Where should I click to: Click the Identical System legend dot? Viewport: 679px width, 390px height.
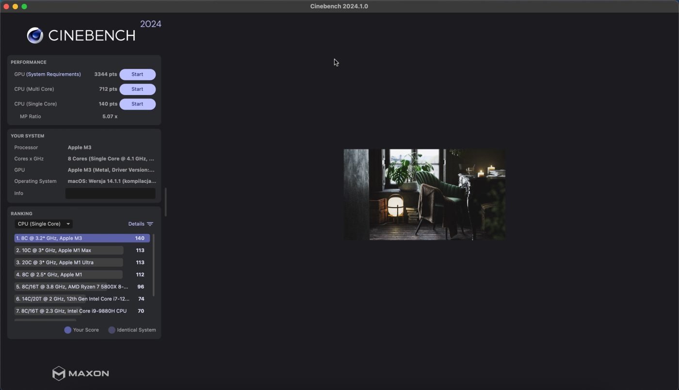pyautogui.click(x=112, y=330)
